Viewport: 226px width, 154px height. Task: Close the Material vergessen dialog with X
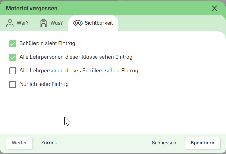(x=214, y=8)
